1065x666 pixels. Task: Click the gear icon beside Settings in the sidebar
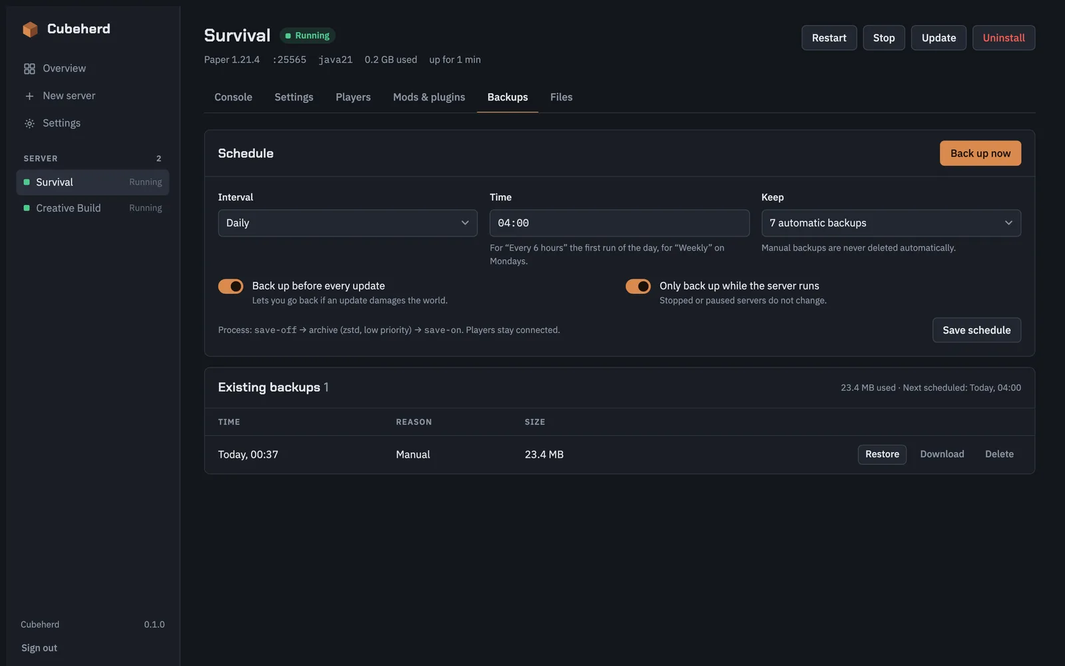[x=29, y=123]
